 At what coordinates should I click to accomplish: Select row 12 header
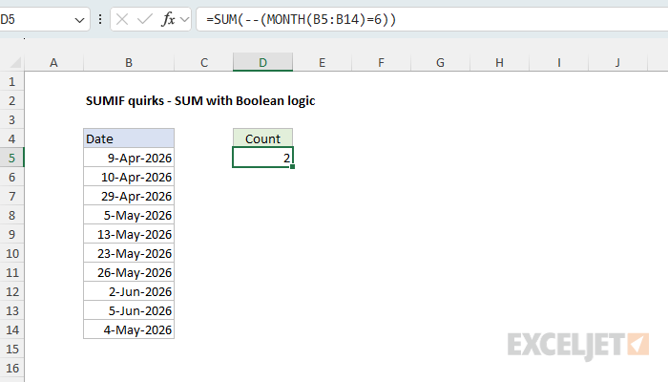[x=11, y=291]
